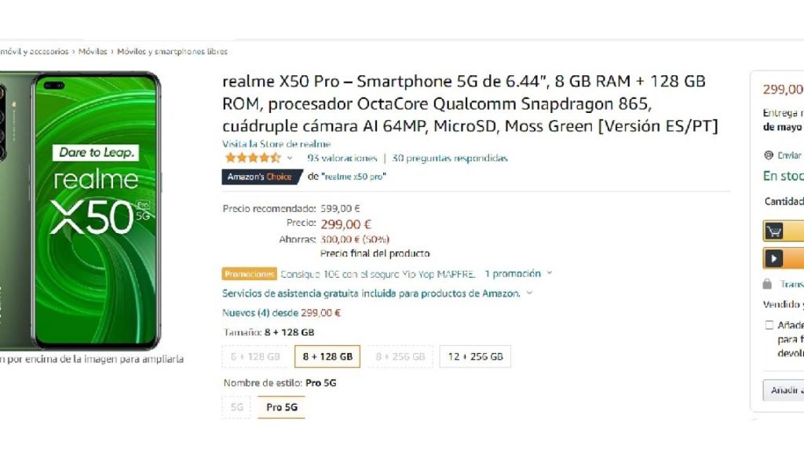This screenshot has width=804, height=452.
Task: Open the ratings breakdown chevron beside the stars
Action: click(x=289, y=159)
